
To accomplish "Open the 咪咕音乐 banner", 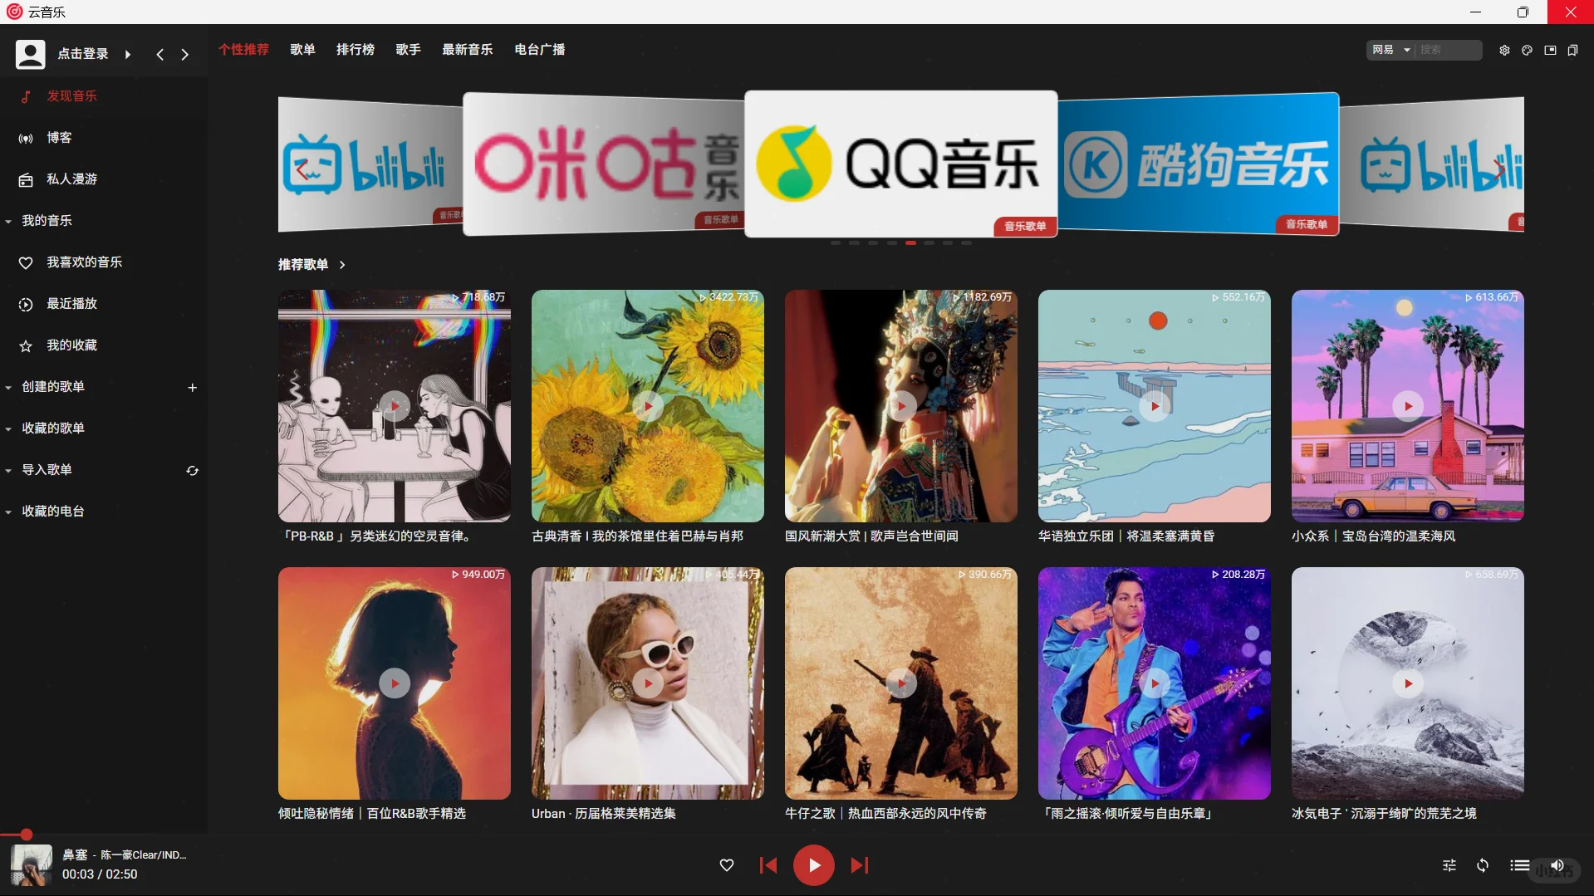I will tap(604, 164).
